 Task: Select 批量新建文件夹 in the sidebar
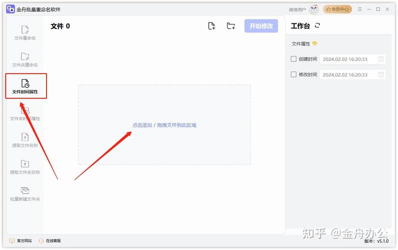point(25,194)
